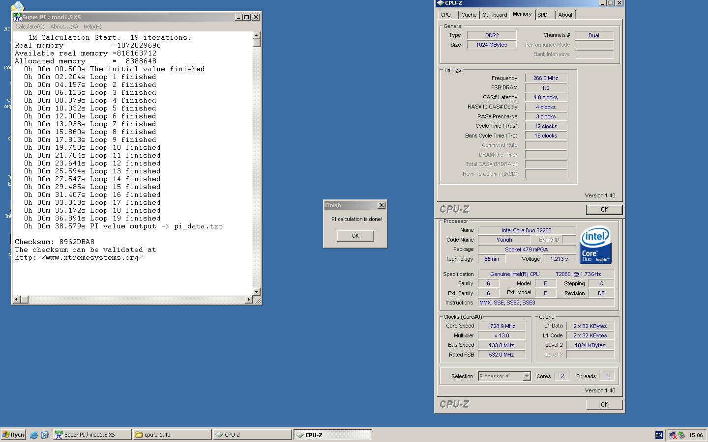Open the About tab in CPU-Z

pos(565,15)
